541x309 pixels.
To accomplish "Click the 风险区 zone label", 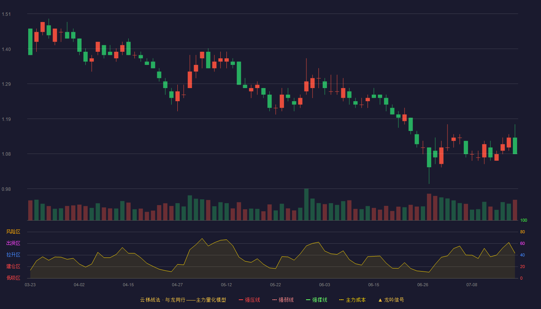I will click(13, 232).
